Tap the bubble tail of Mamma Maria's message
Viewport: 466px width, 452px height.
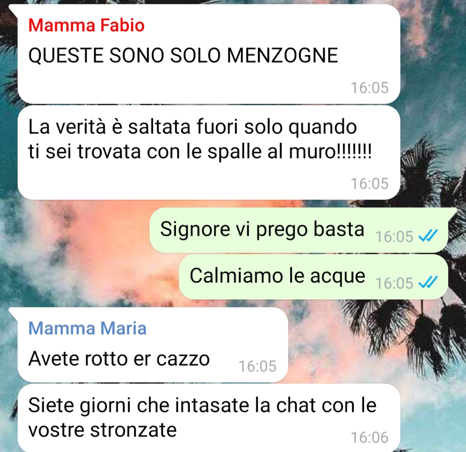(14, 313)
